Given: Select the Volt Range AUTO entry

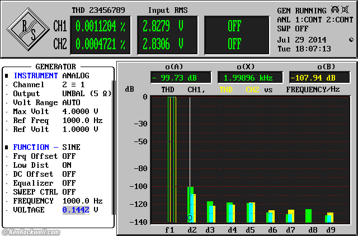Looking at the screenshot, I should [71, 102].
